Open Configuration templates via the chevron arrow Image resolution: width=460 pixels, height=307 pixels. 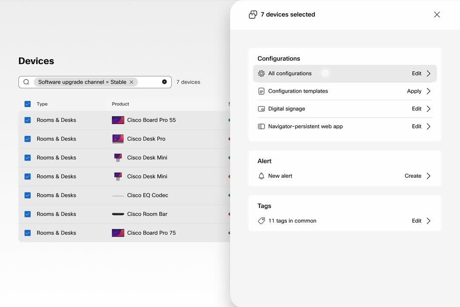pos(428,91)
